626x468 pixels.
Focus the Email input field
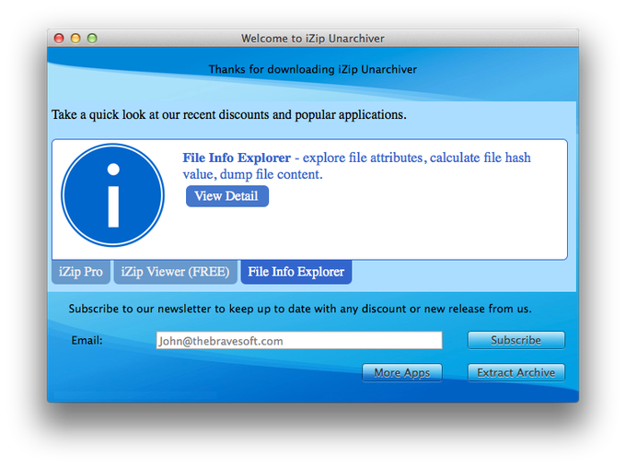point(299,341)
